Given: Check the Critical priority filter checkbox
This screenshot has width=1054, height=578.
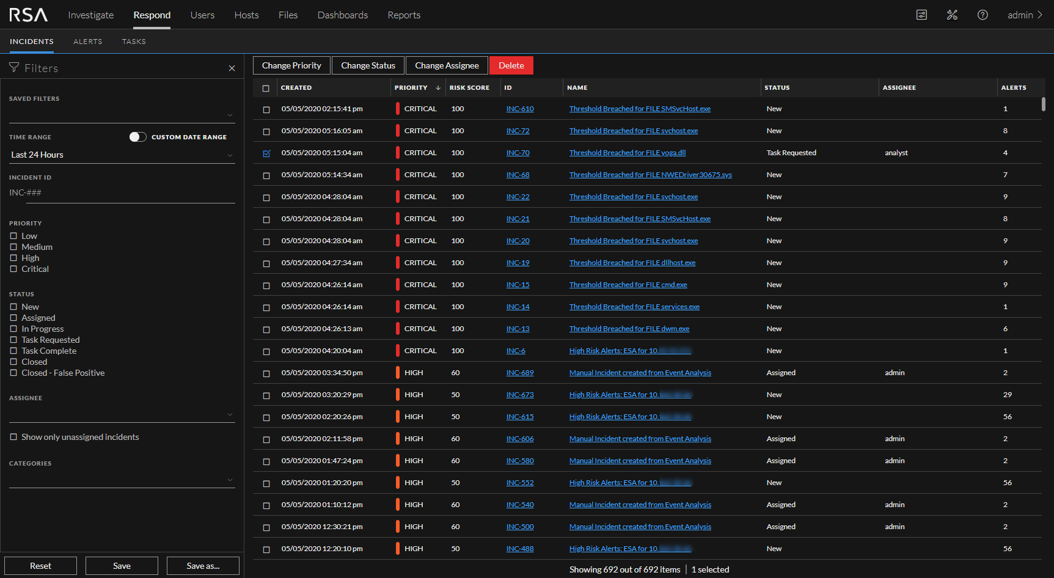Looking at the screenshot, I should pos(13,269).
